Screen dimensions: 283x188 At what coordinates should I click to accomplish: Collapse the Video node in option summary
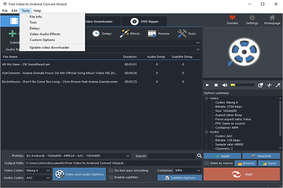206,98
